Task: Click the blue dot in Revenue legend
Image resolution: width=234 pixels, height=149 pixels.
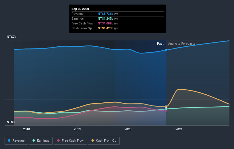Action: pos(9,140)
